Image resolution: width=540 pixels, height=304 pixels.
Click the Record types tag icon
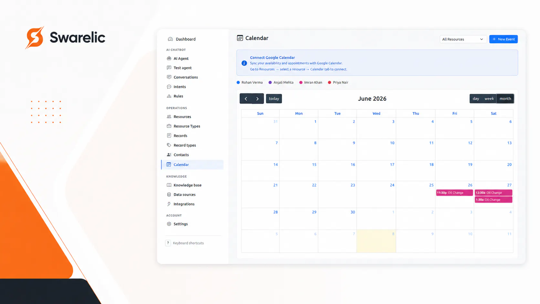coord(169,145)
